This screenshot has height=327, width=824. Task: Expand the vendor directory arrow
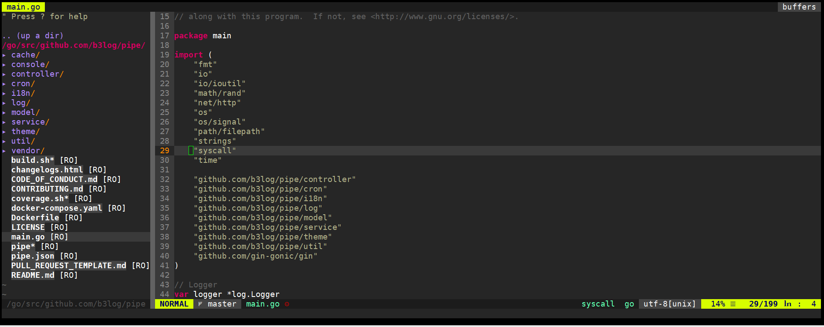coord(4,151)
